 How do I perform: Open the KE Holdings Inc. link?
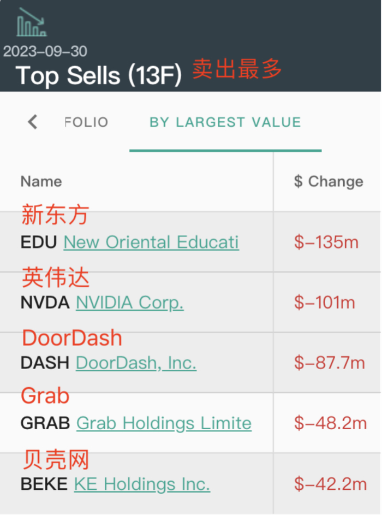click(x=142, y=484)
